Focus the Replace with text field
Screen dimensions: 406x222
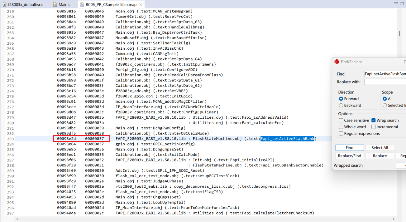coord(385,82)
